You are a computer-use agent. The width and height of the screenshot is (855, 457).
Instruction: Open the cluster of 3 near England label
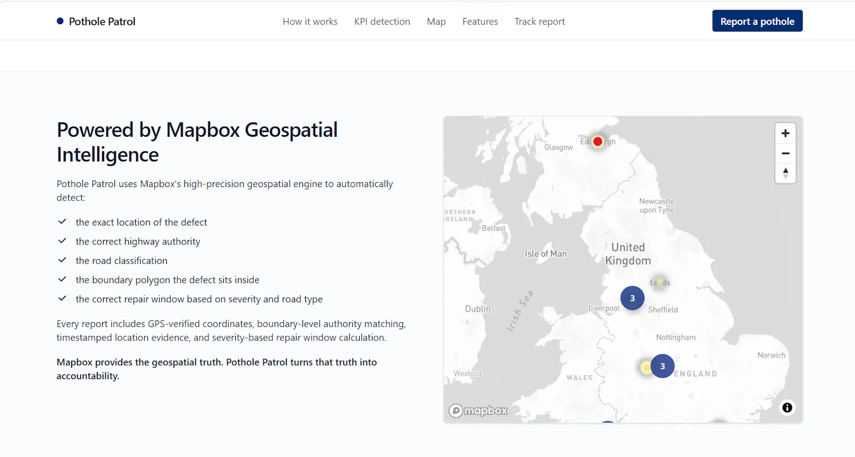coord(662,366)
